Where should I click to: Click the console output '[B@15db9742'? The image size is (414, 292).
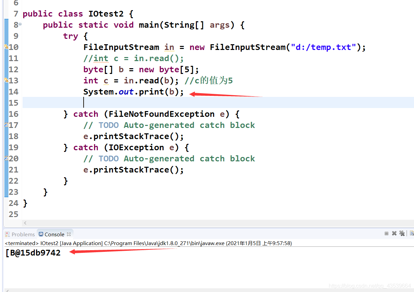[33, 253]
